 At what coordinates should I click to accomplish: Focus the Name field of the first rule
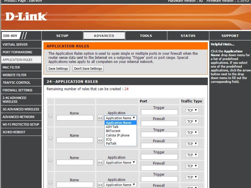[x=75, y=118]
